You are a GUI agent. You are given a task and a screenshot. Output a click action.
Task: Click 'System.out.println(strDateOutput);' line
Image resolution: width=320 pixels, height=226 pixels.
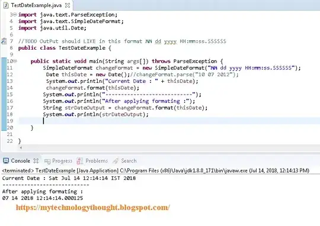point(96,114)
